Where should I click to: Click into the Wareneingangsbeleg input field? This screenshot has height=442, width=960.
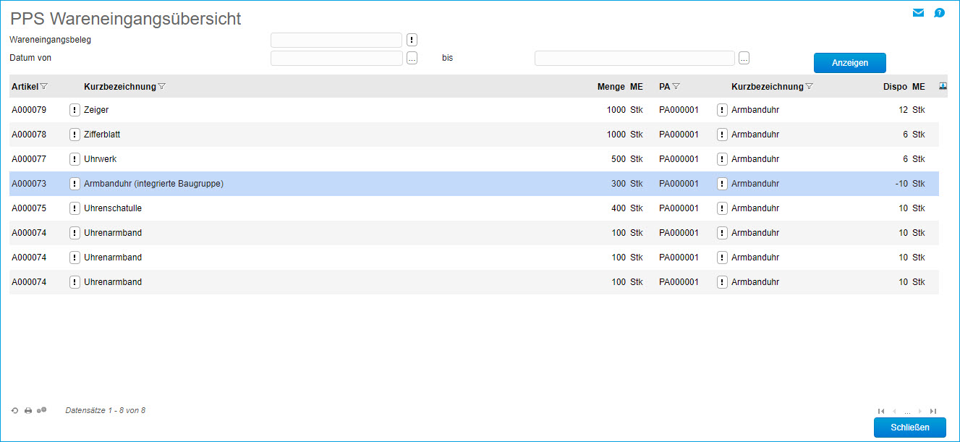pos(336,40)
